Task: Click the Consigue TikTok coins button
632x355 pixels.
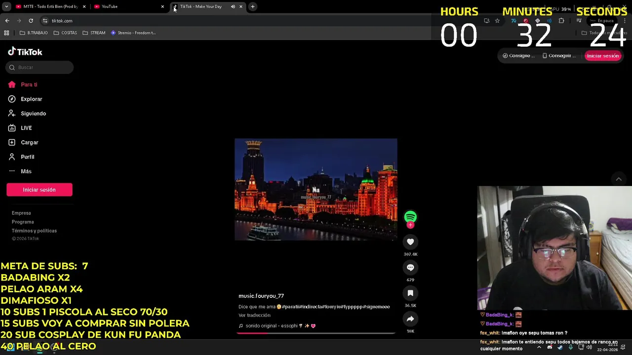Action: [x=518, y=56]
